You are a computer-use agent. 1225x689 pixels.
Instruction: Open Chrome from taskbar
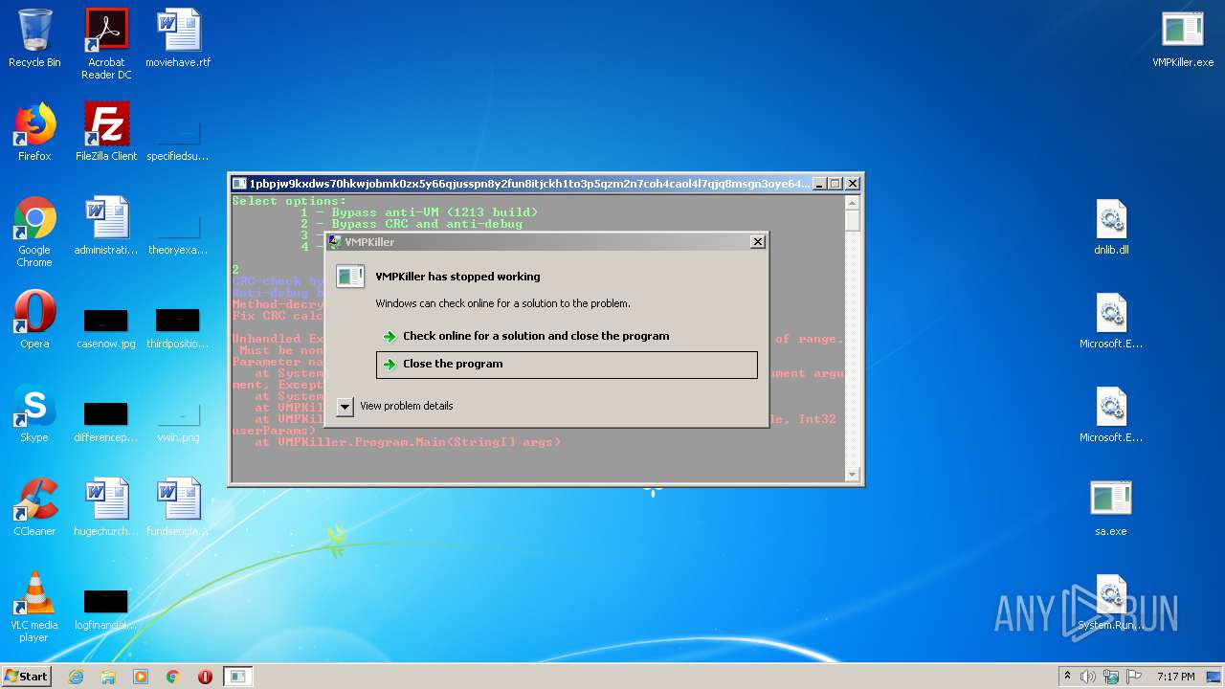[x=173, y=677]
